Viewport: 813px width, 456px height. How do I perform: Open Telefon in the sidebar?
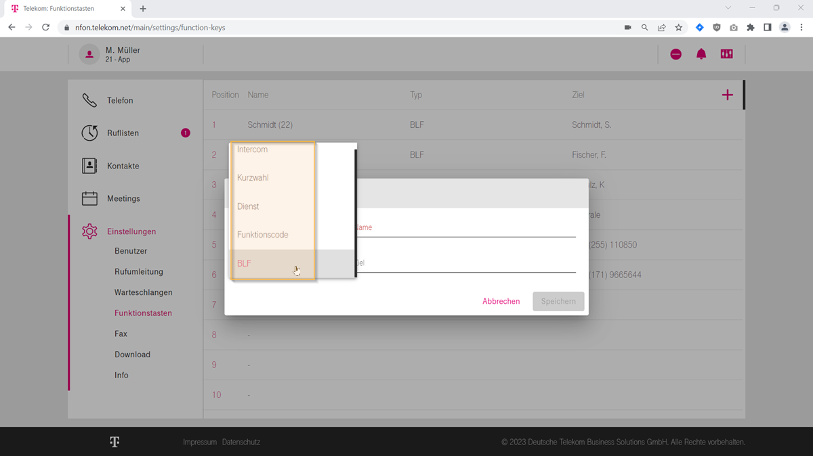(x=120, y=101)
